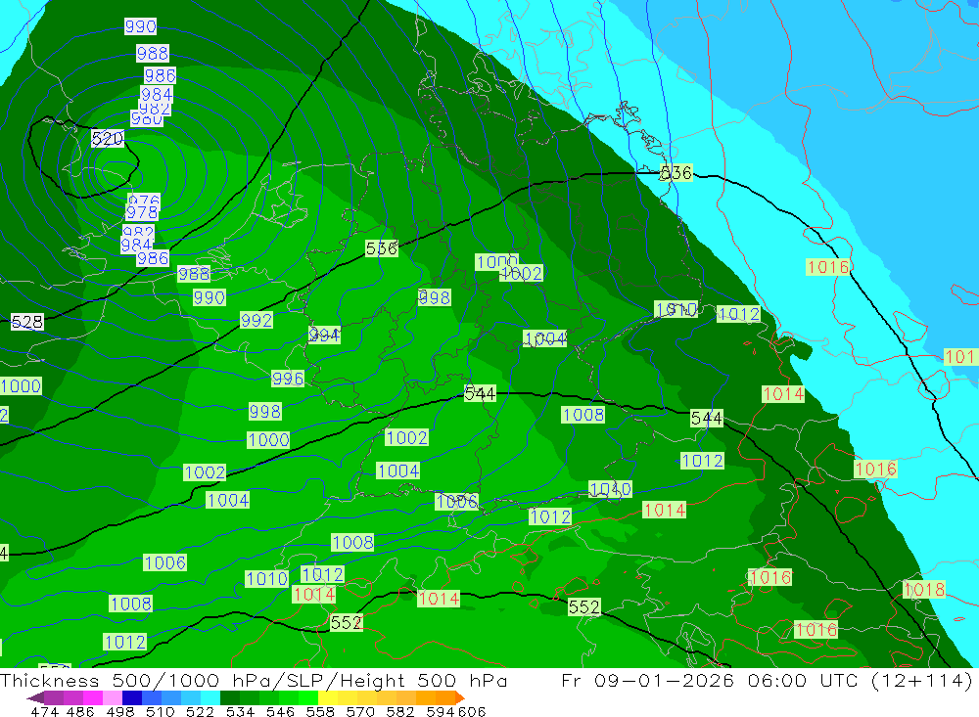Viewport: 979px width, 717px height.
Task: Click the '520' height contour label
Action: 108,139
